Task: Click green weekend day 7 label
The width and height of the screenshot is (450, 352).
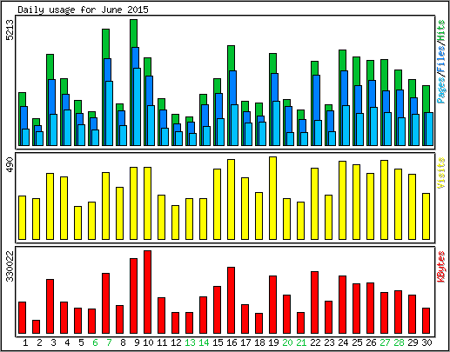Action: coord(109,342)
